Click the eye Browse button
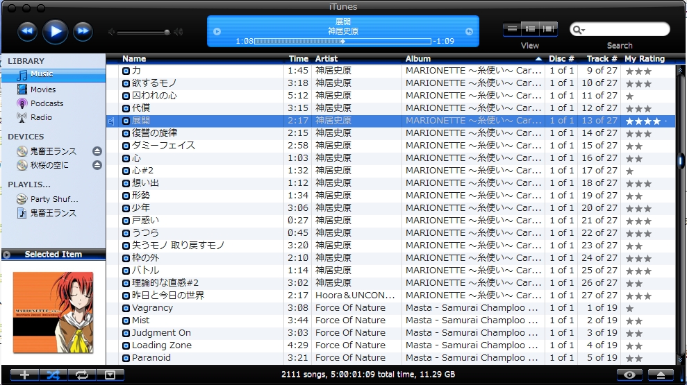 [x=629, y=375]
